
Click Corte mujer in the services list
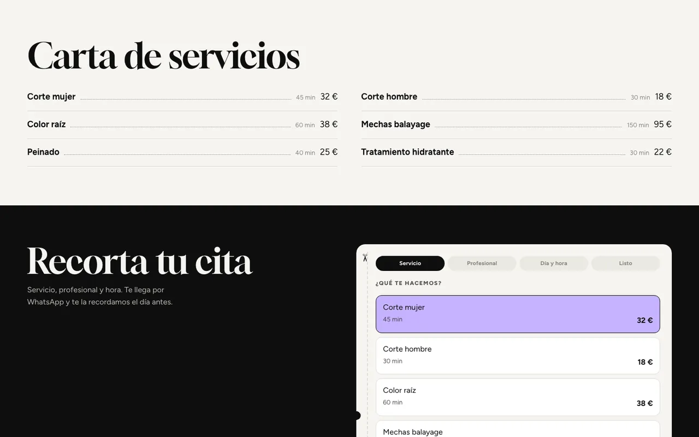(51, 97)
